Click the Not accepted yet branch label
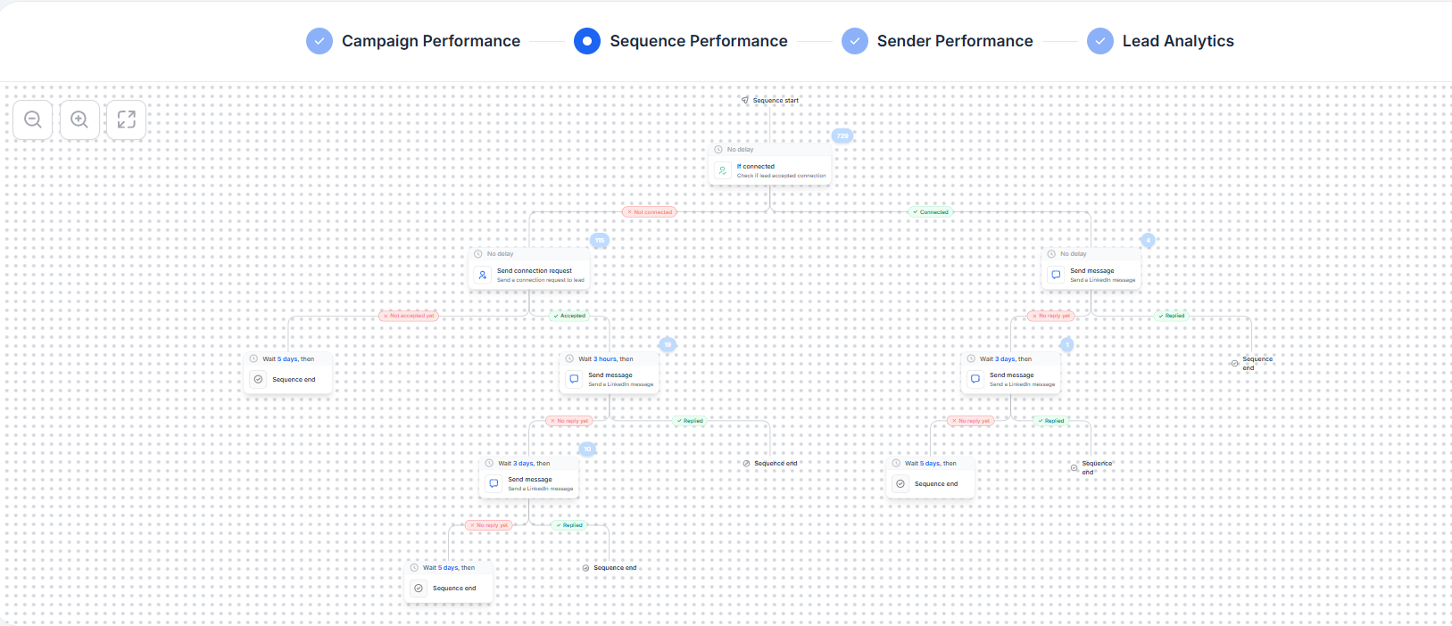1452x626 pixels. [x=408, y=316]
